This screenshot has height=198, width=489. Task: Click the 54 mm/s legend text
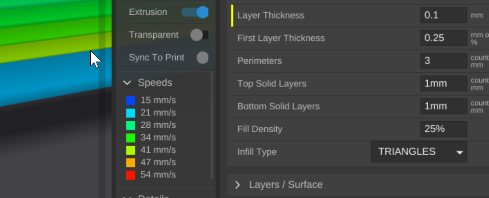coord(158,175)
